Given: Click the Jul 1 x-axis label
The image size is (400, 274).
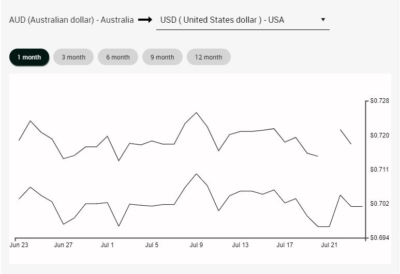Looking at the screenshot, I should pos(107,245).
